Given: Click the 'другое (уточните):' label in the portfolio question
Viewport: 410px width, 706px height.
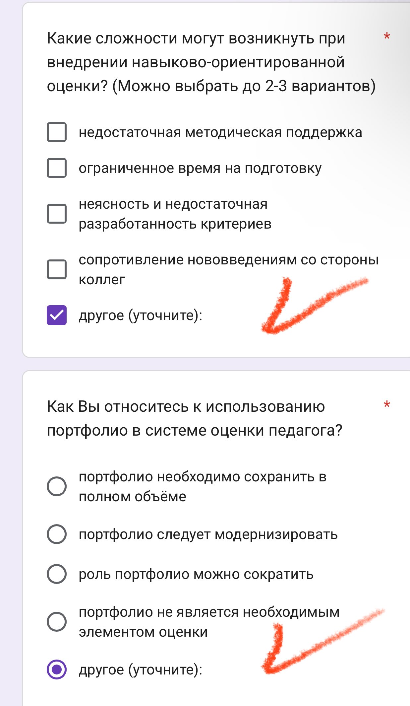Looking at the screenshot, I should click(141, 670).
